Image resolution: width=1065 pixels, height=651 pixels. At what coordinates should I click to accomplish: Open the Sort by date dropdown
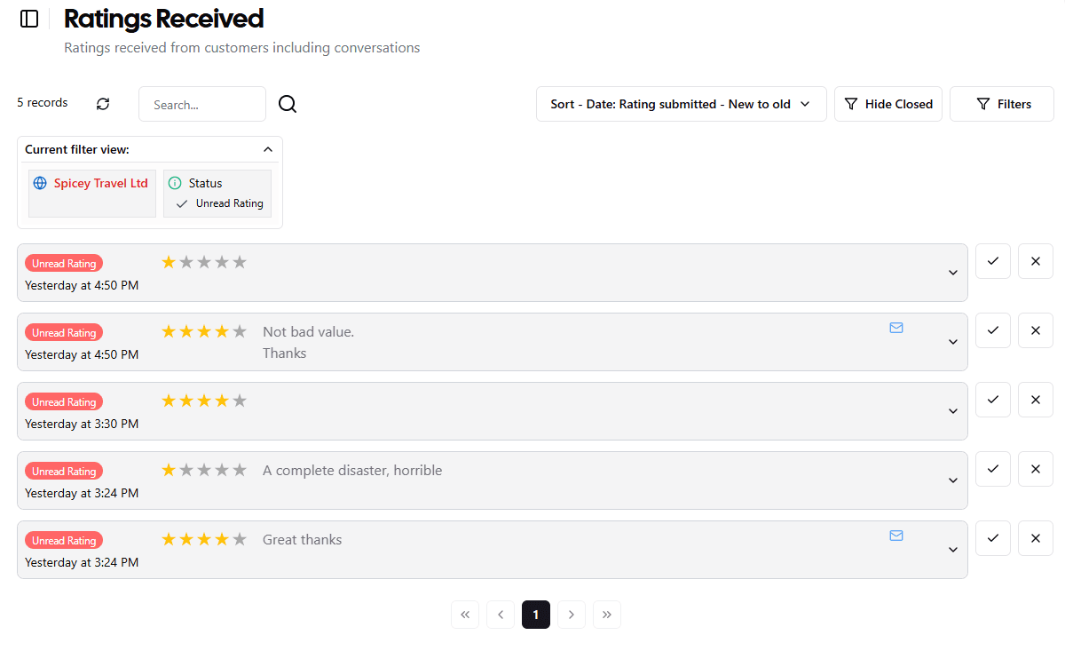681,104
